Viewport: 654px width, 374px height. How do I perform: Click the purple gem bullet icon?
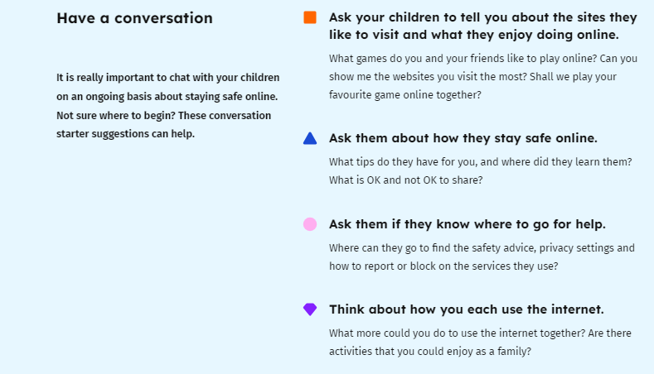[x=310, y=309]
